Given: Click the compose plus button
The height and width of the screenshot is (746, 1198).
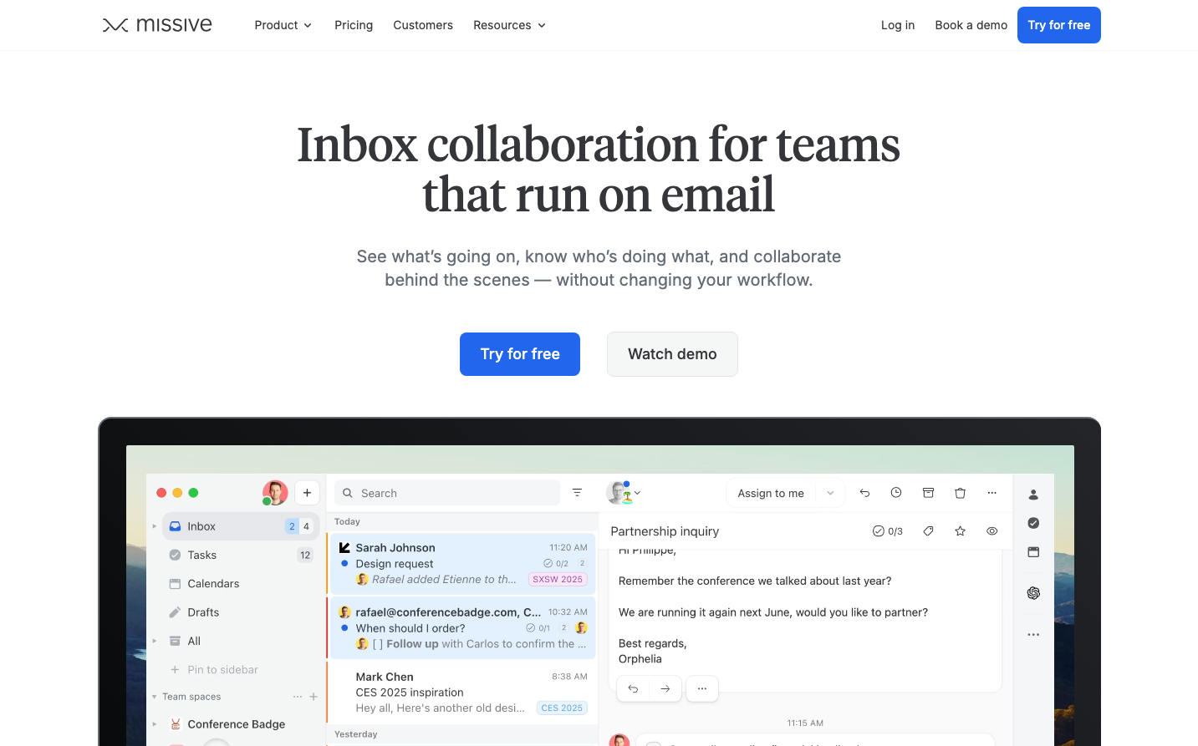Looking at the screenshot, I should coord(307,493).
